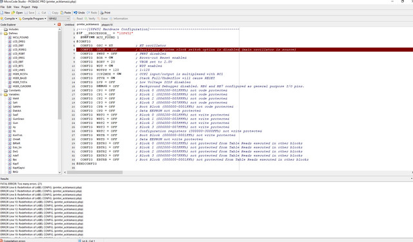The width and height of the screenshot is (413, 242).
Task: Select LCD_RSREG define in Code Explorer
Action: pyautogui.click(x=17, y=50)
